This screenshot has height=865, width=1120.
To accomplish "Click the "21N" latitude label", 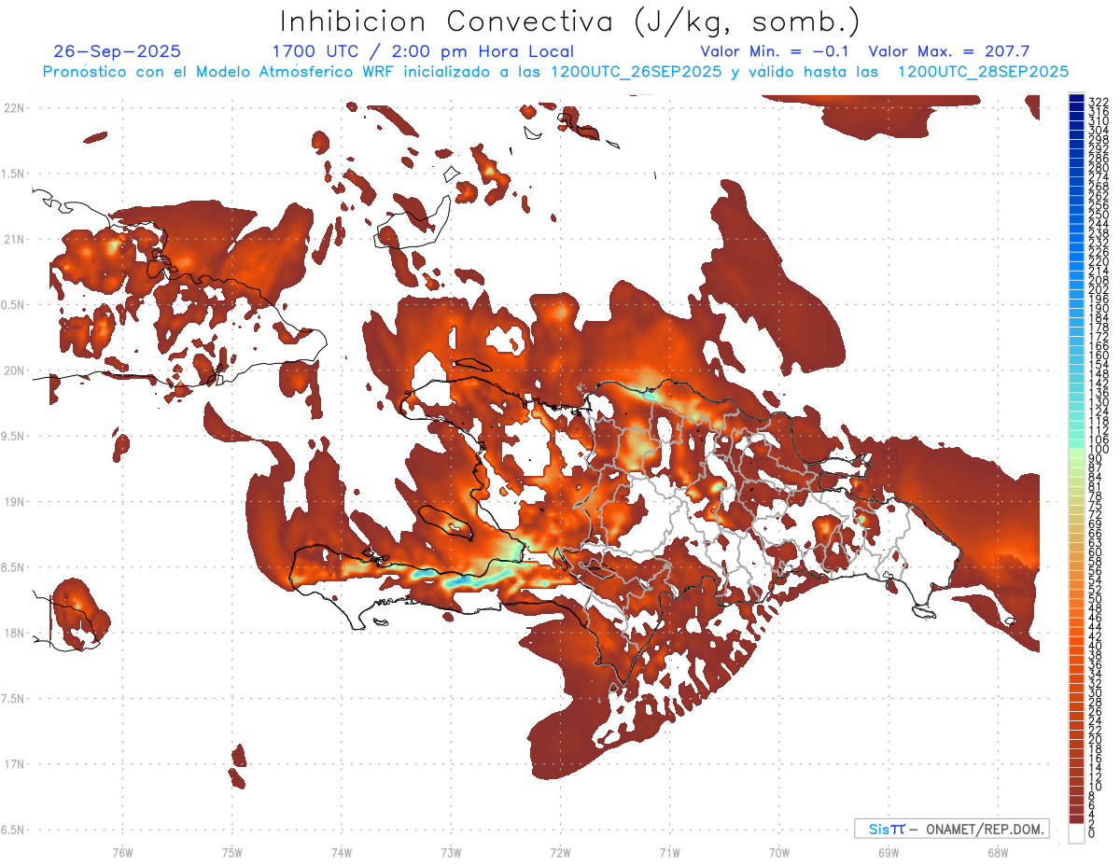I will [13, 239].
